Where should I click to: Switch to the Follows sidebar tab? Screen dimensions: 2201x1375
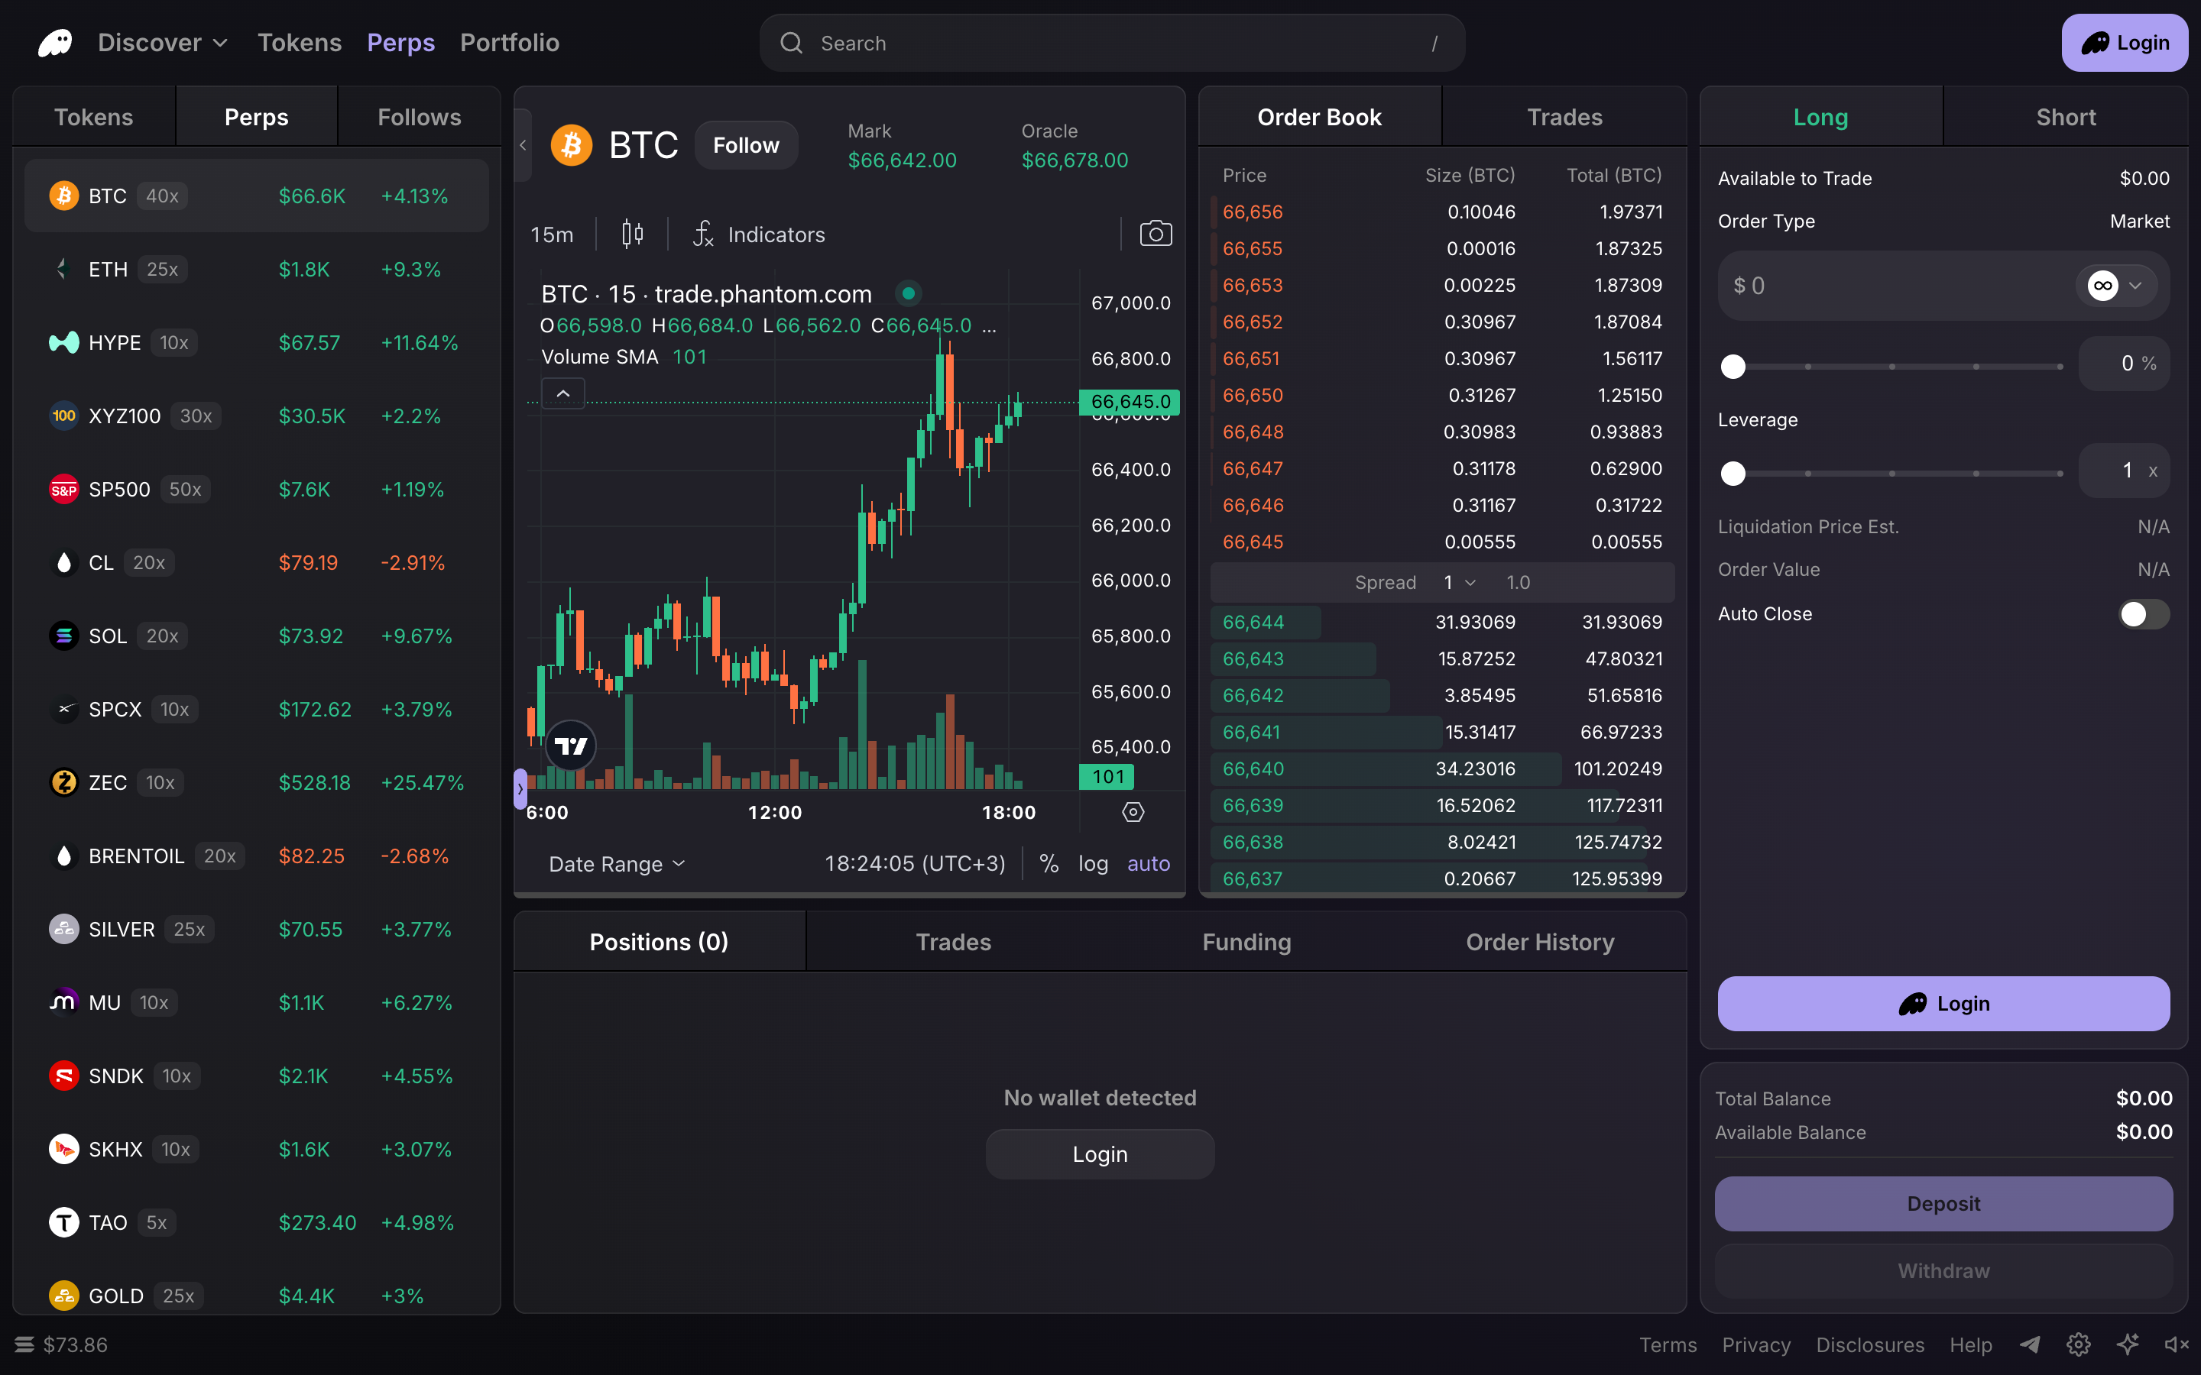(x=420, y=116)
